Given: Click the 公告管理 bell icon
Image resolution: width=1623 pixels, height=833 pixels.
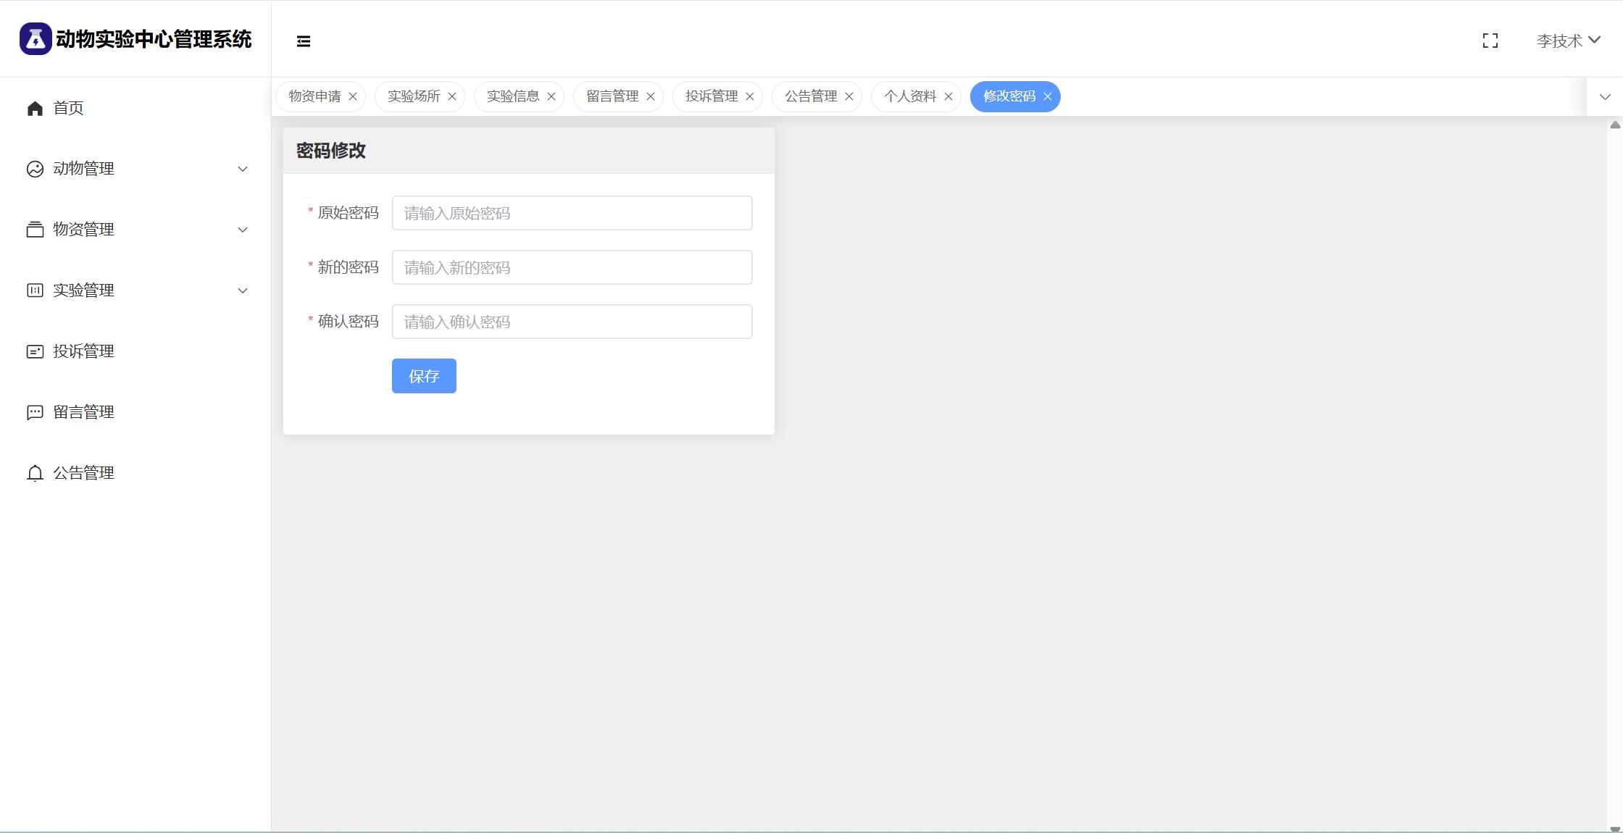Looking at the screenshot, I should [x=35, y=474].
